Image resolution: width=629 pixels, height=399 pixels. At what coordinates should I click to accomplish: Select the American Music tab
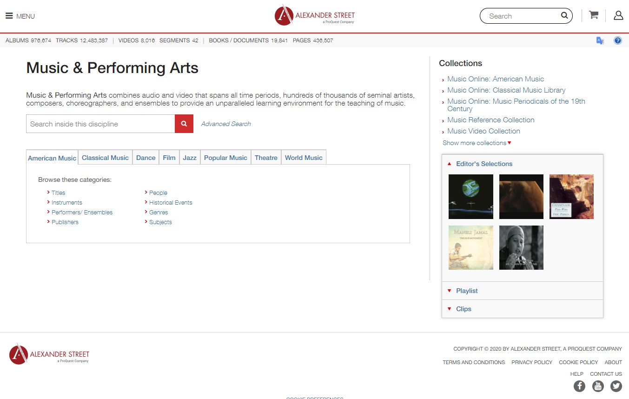tap(52, 158)
